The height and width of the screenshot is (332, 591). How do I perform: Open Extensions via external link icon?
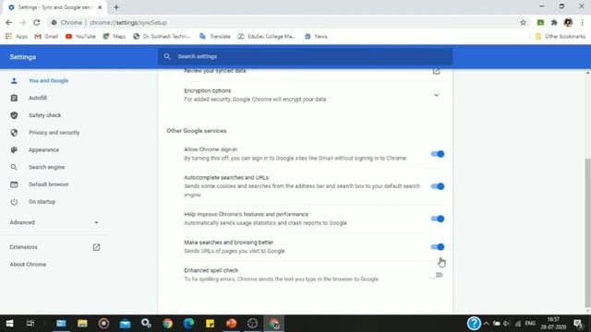96,247
